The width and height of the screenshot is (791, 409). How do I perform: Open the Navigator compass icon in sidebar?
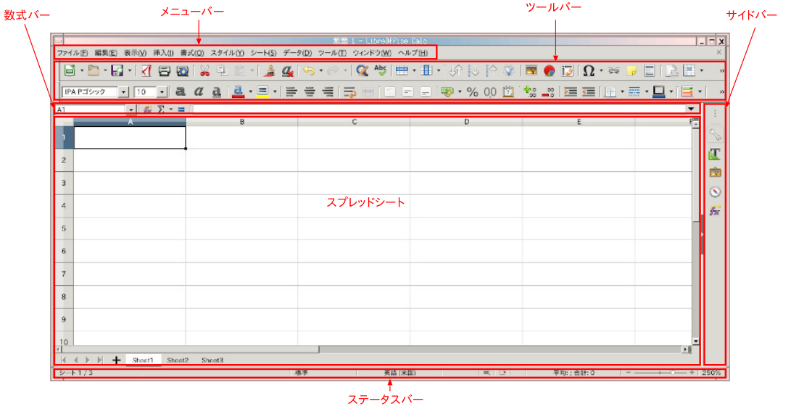(x=715, y=191)
